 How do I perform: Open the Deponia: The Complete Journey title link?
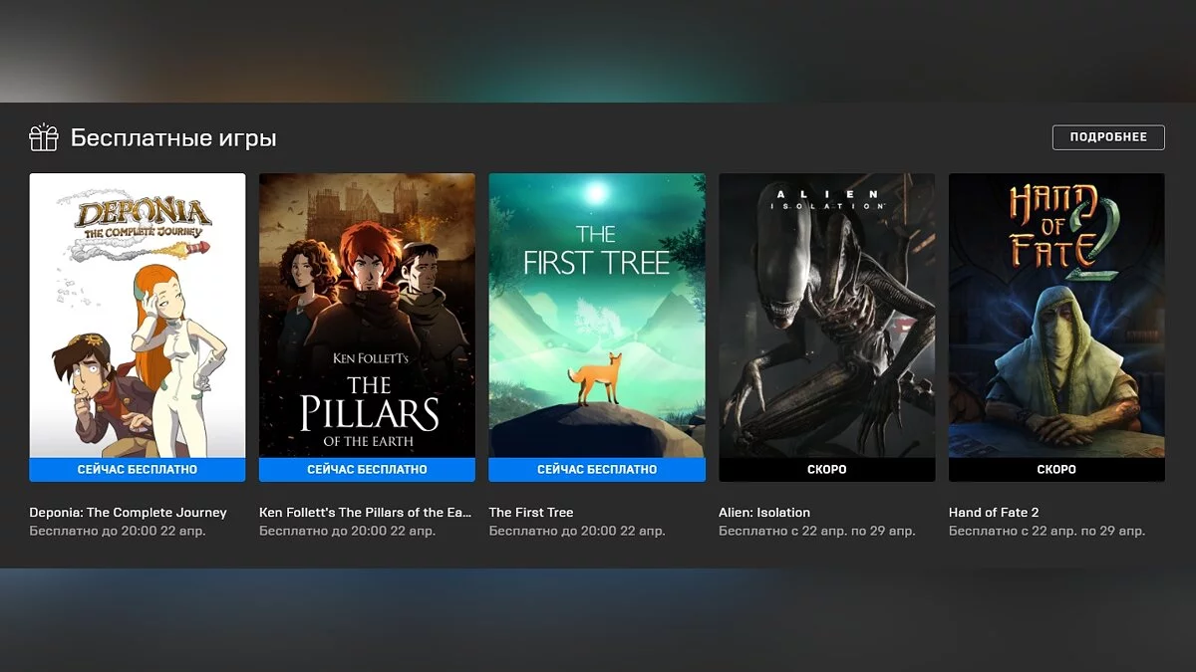click(129, 513)
